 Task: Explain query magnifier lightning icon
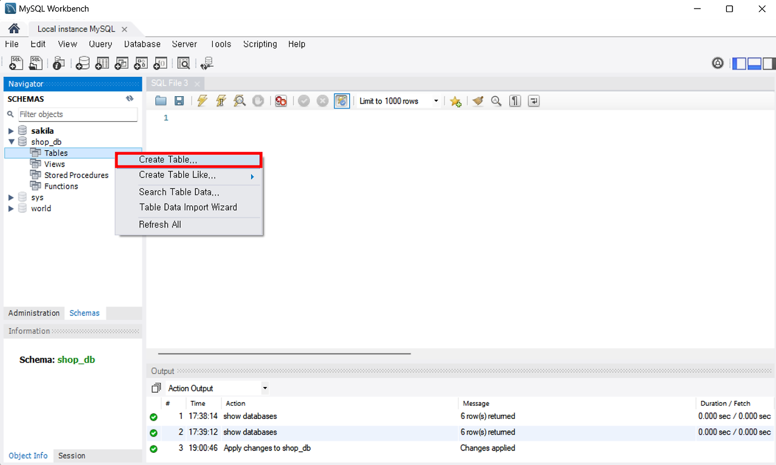pyautogui.click(x=239, y=101)
